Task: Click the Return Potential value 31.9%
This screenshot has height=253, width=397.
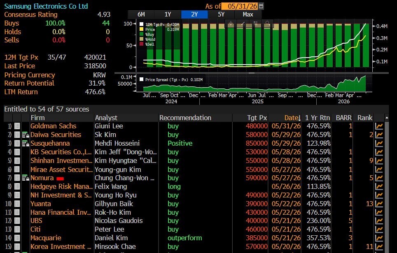Action: click(97, 83)
